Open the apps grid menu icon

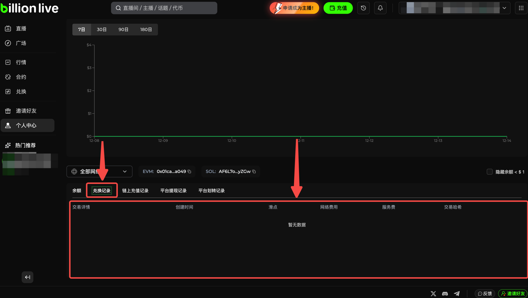point(521,8)
